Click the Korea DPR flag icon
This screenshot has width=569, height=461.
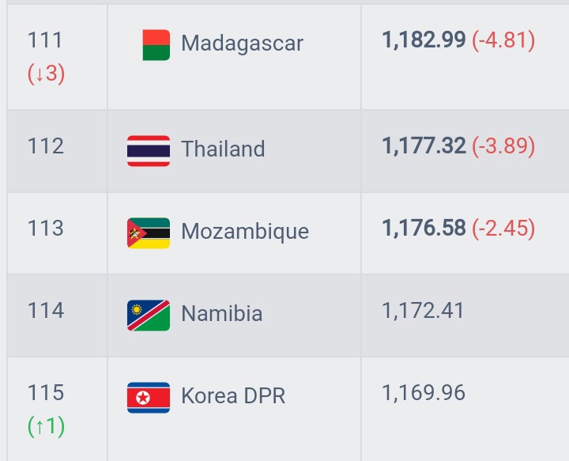tap(149, 398)
